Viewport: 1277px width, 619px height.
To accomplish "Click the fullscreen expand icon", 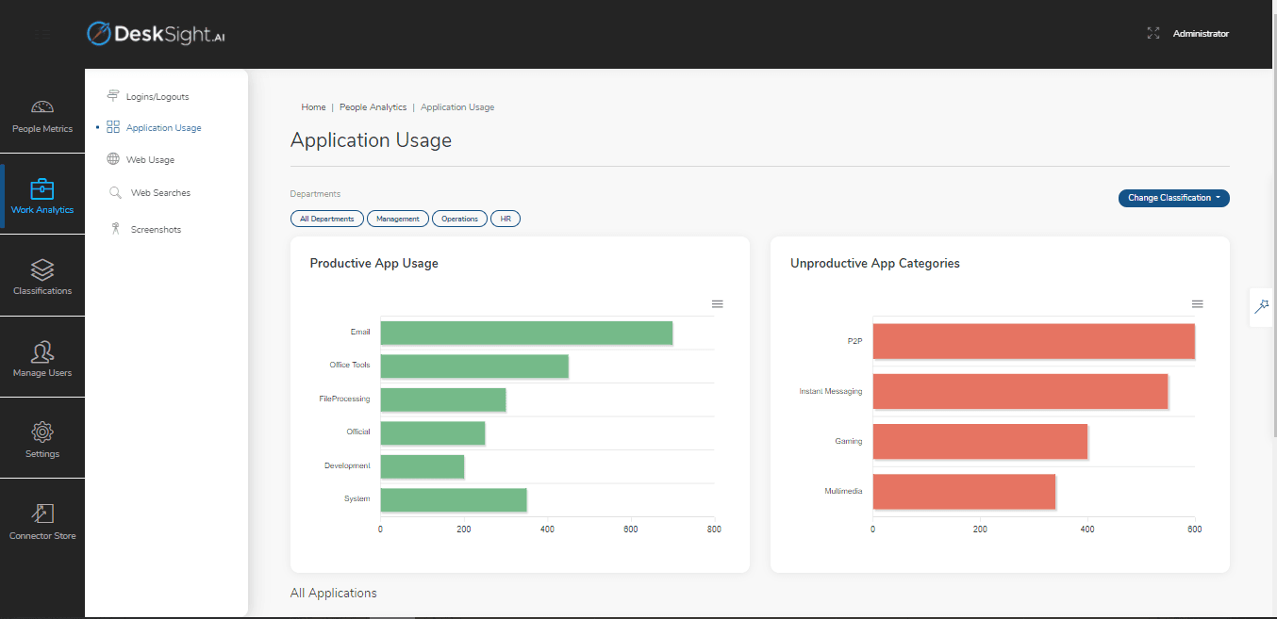I will pyautogui.click(x=1153, y=33).
